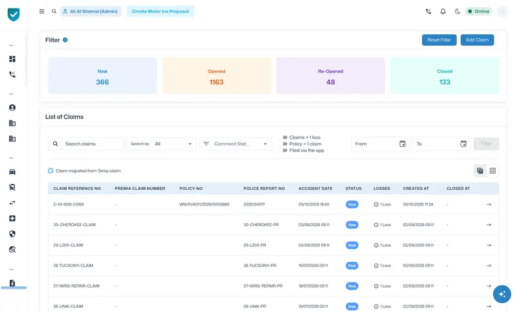The image size is (519, 311).
Task: Click Create Motor Ins Proposal button
Action: (x=160, y=11)
